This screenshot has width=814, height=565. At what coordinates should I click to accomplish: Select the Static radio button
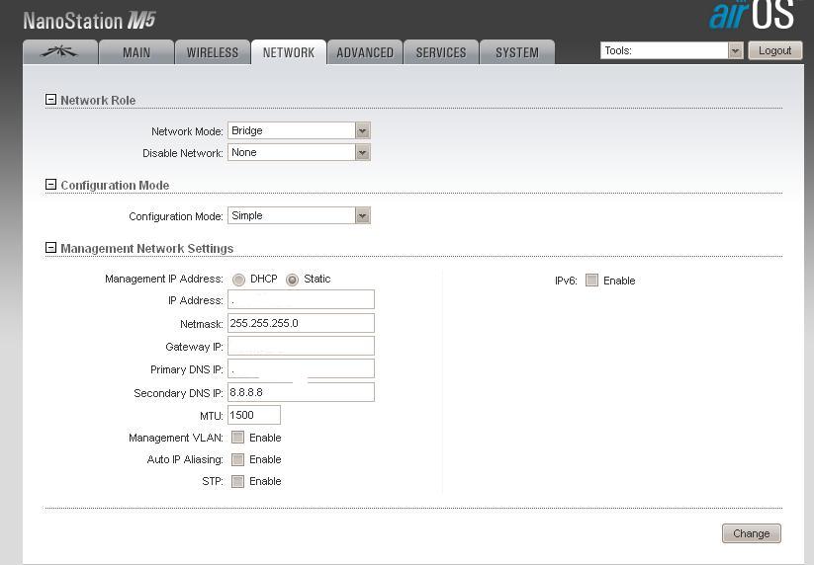click(293, 280)
